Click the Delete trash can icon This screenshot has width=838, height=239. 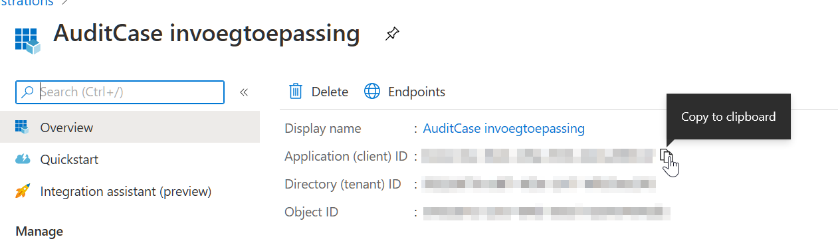click(296, 92)
